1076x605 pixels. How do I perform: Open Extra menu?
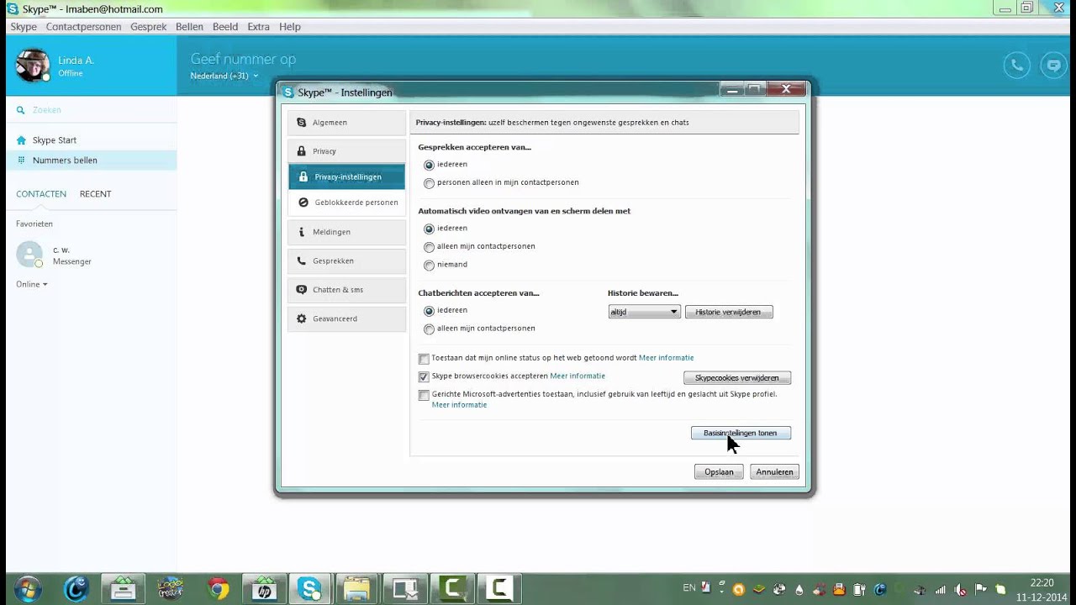(x=258, y=27)
